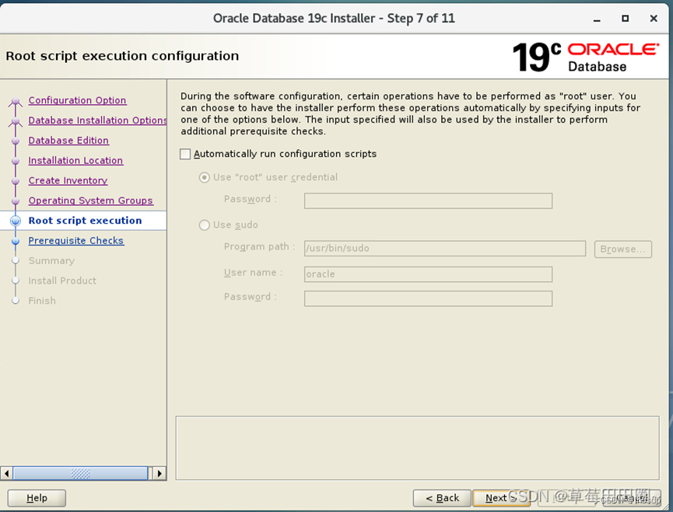This screenshot has height=512, width=673.
Task: Click the Summary step label
Action: pyautogui.click(x=51, y=261)
